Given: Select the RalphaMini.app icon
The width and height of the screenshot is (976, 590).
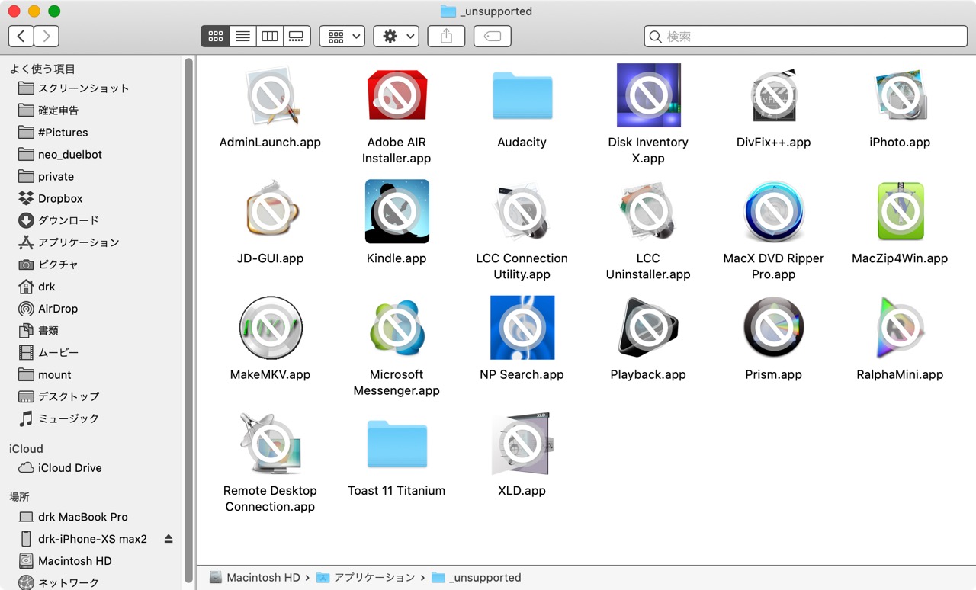Looking at the screenshot, I should (900, 328).
